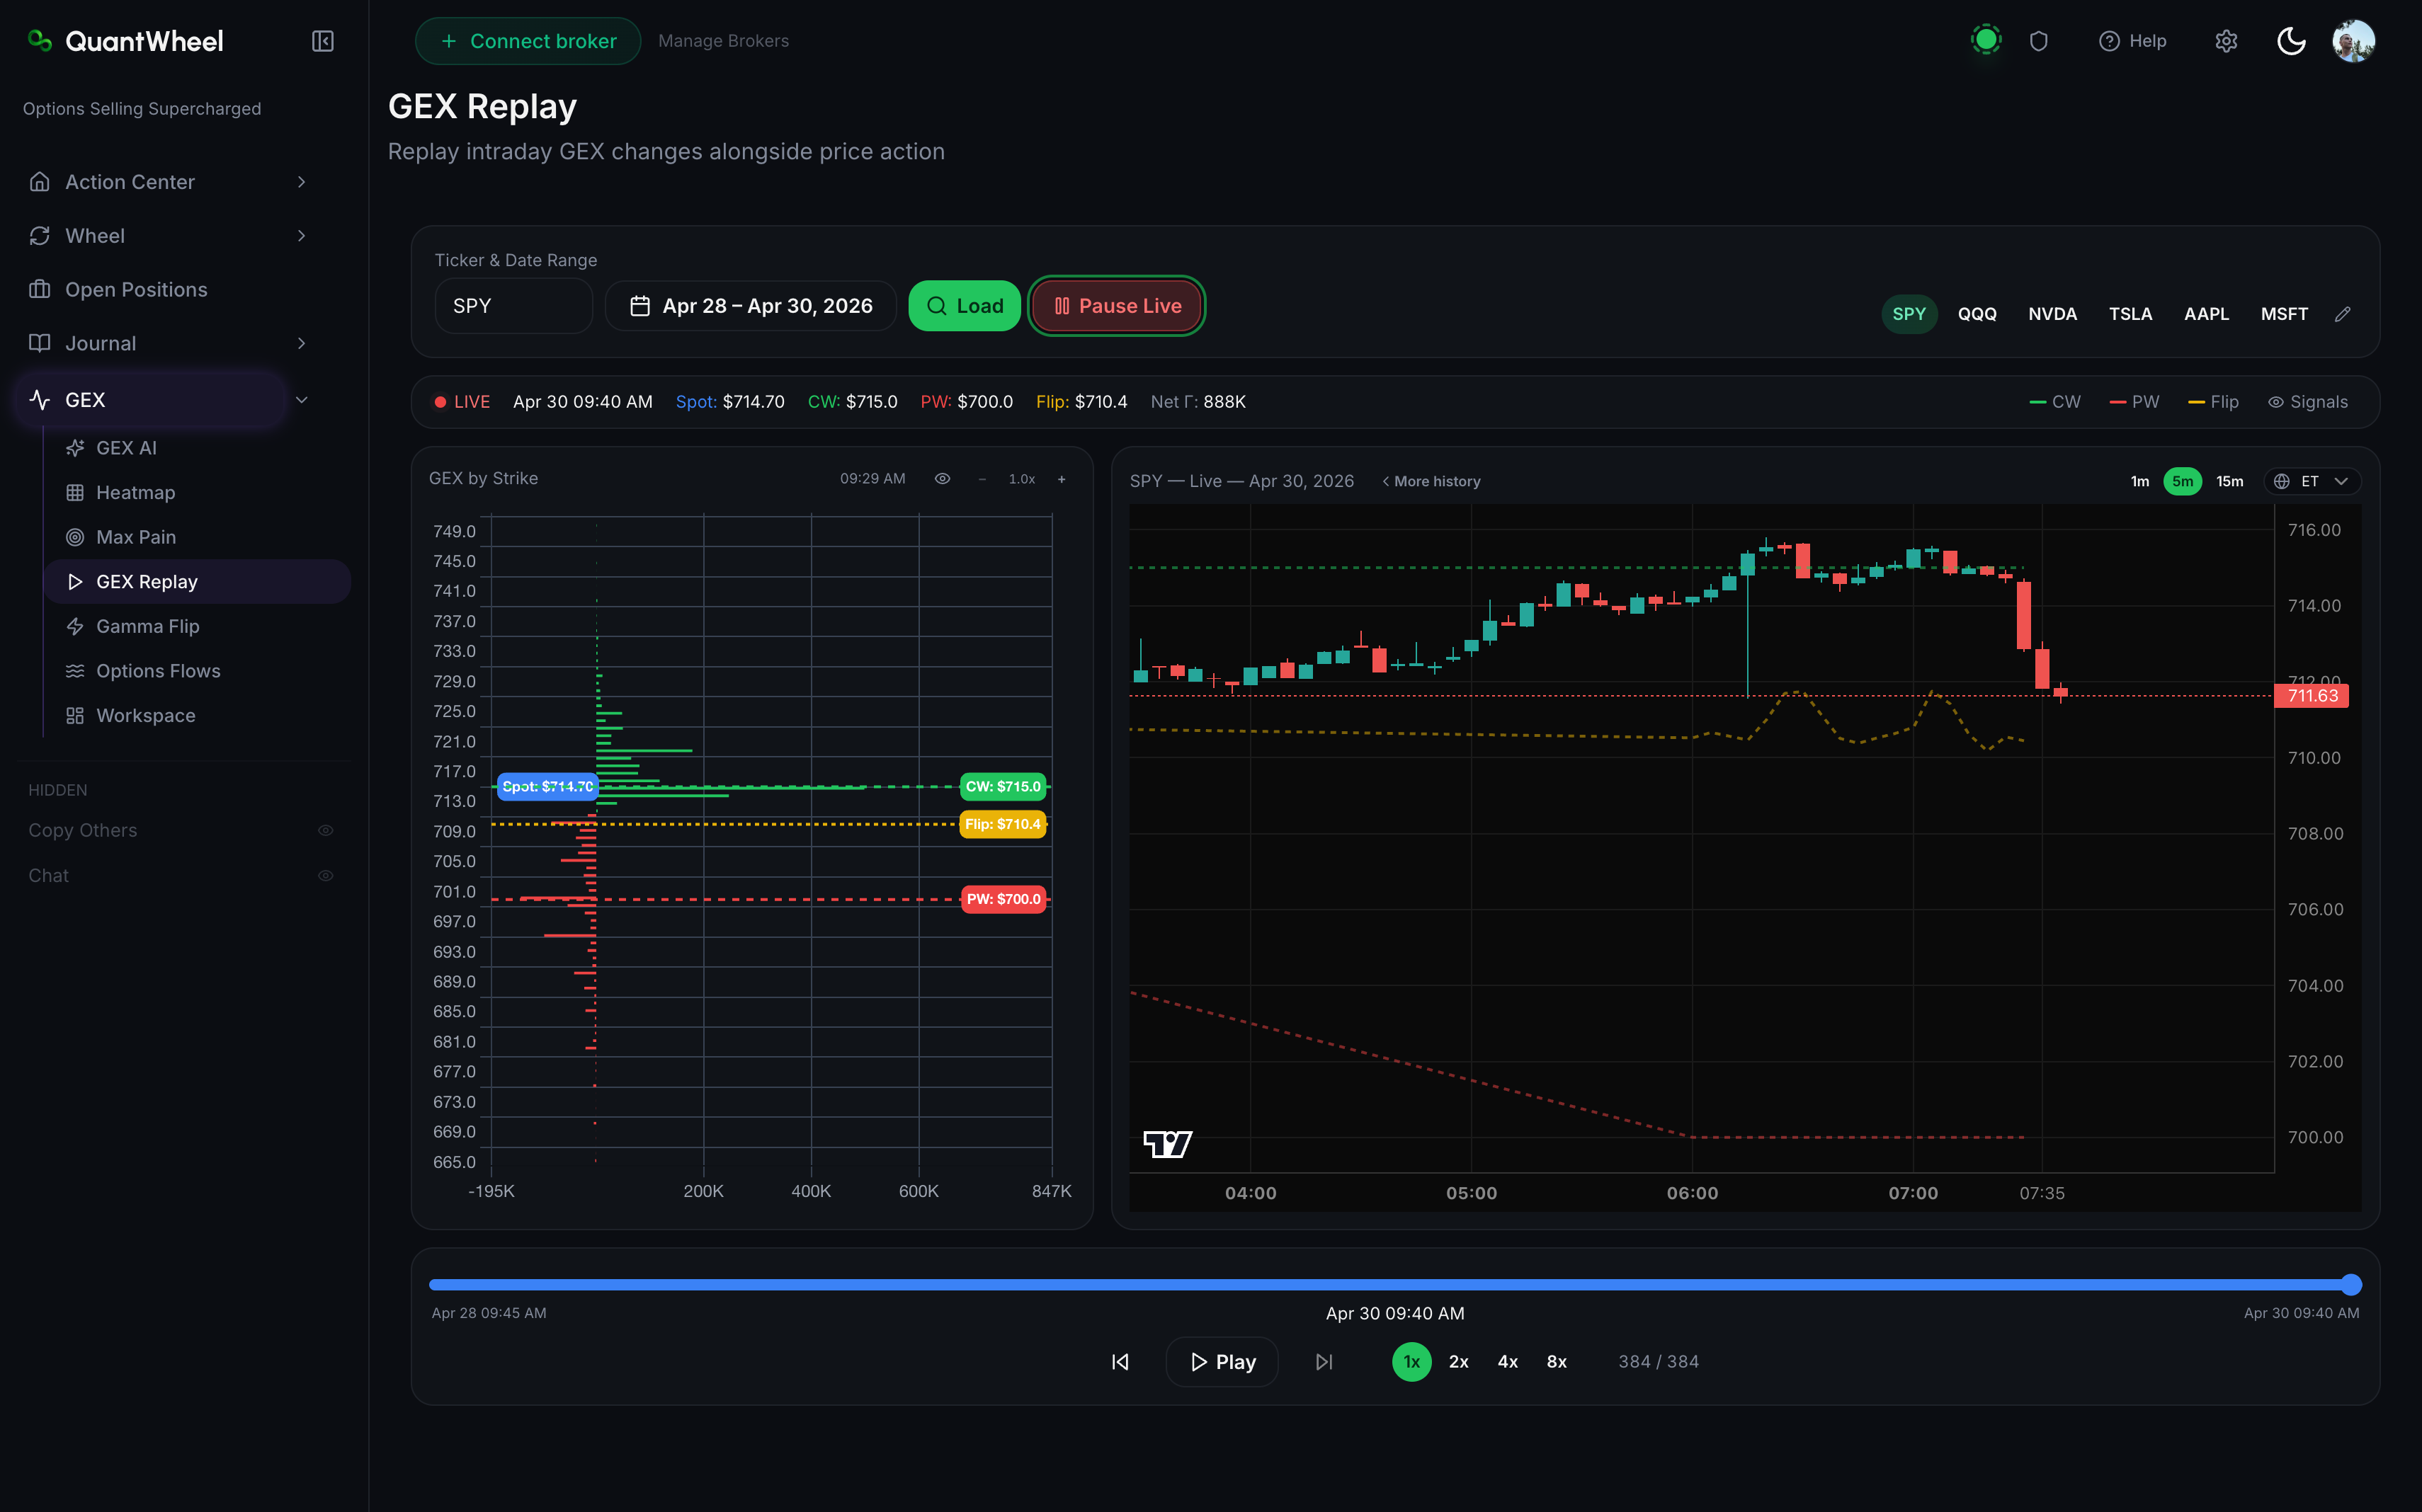Viewport: 2422px width, 1512px height.
Task: Toggle GEX by Strike eye icon
Action: 943,479
